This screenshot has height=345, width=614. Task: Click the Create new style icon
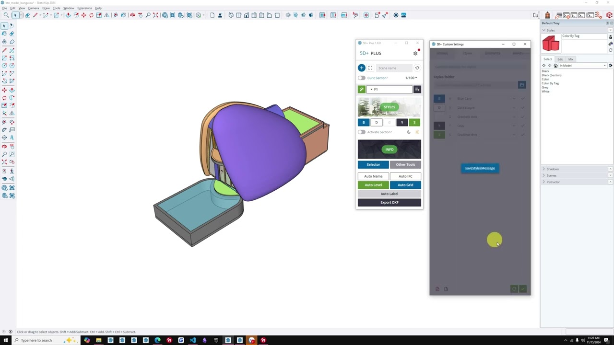[x=611, y=44]
